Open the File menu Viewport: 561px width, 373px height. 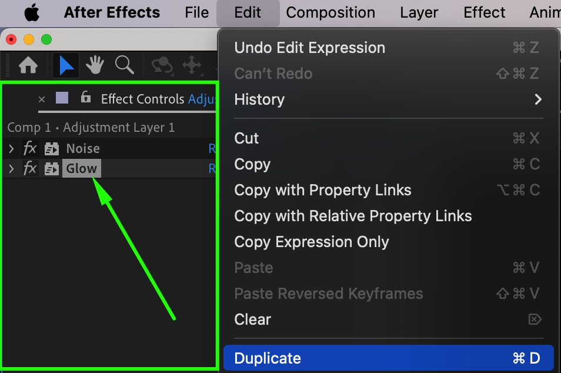(197, 12)
